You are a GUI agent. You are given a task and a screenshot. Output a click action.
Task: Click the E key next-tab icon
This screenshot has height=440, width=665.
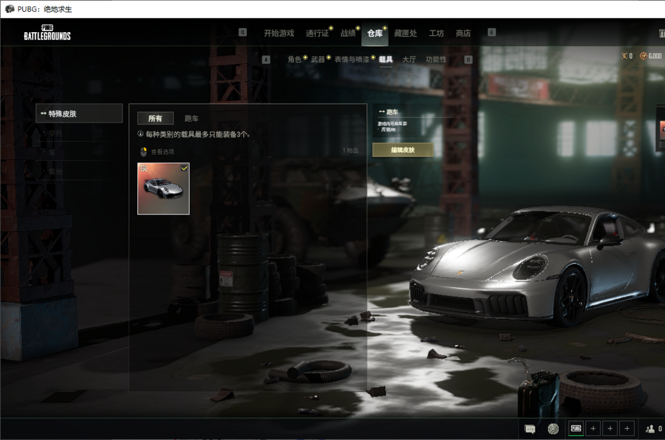click(491, 33)
